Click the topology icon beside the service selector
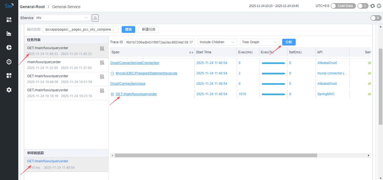 pyautogui.click(x=95, y=18)
